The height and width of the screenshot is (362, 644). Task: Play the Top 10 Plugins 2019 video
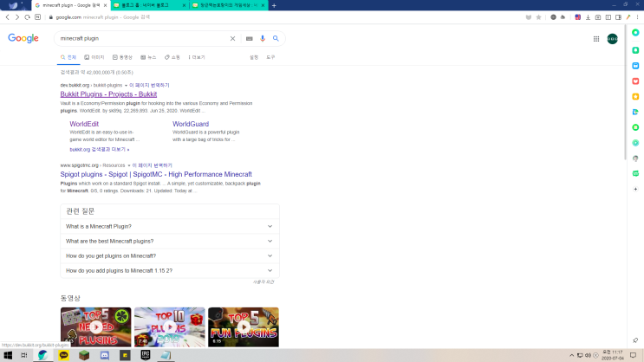[170, 327]
